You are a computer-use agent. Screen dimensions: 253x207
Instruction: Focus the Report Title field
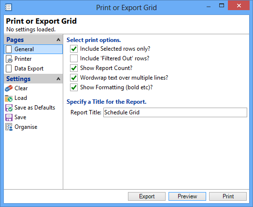pos(175,112)
